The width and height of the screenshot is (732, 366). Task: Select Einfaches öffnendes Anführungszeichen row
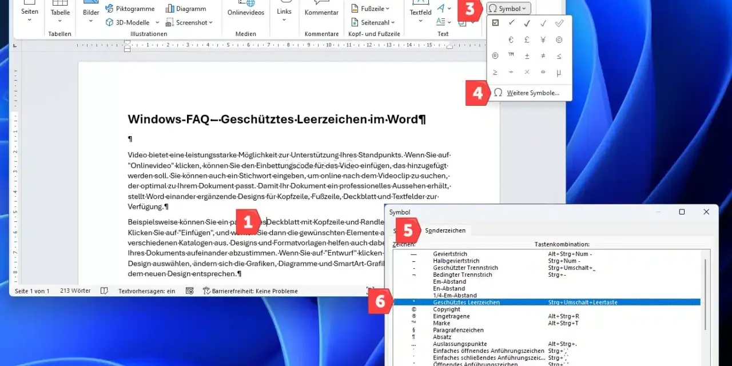click(x=547, y=351)
